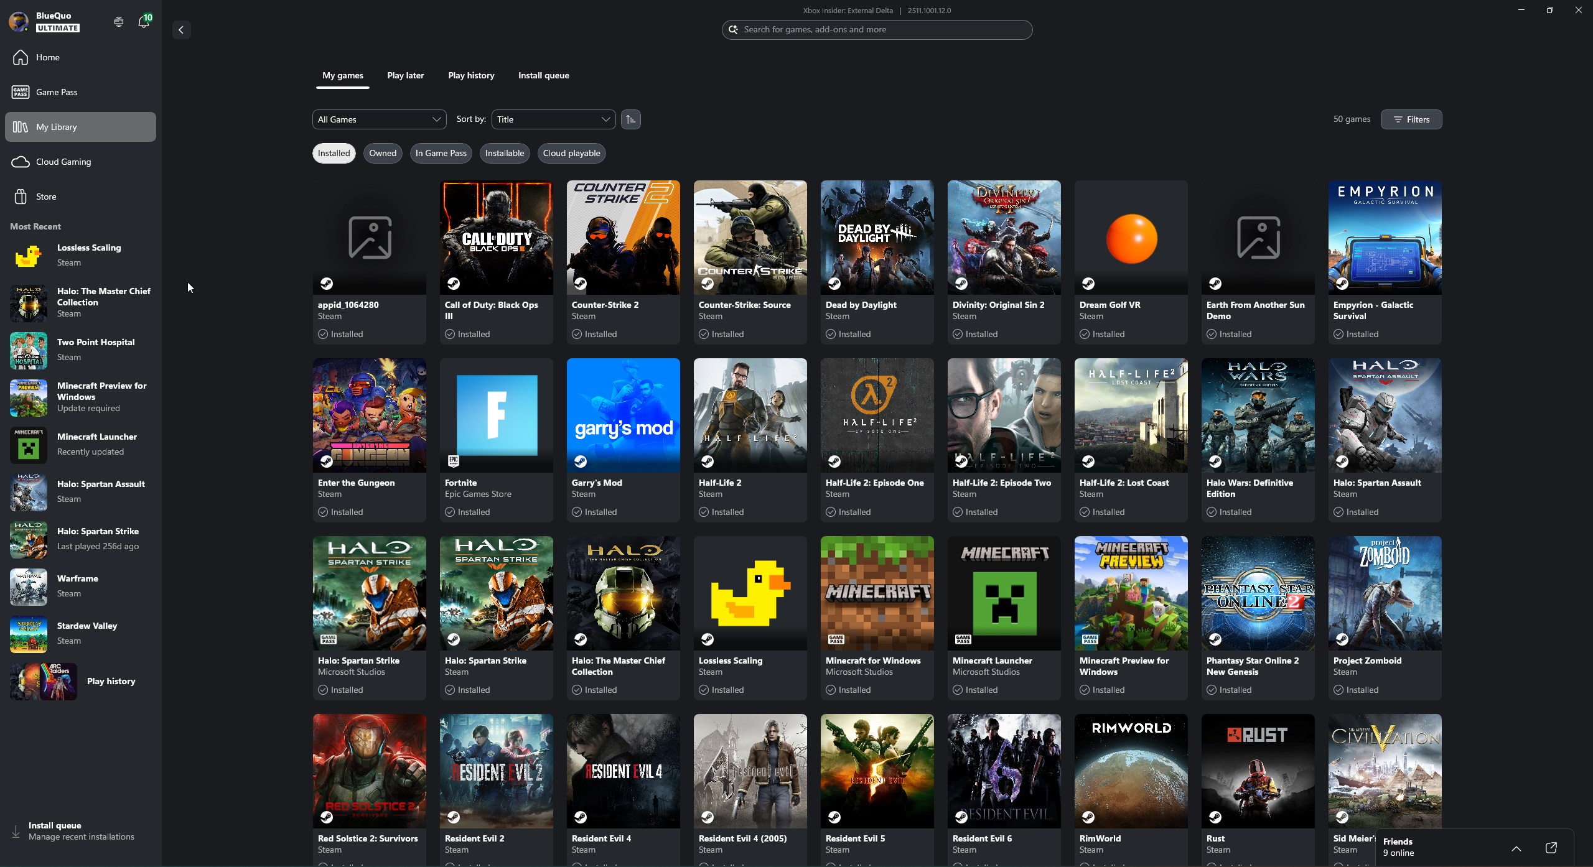Enable the Cloud playable filter
The width and height of the screenshot is (1593, 867).
tap(571, 153)
